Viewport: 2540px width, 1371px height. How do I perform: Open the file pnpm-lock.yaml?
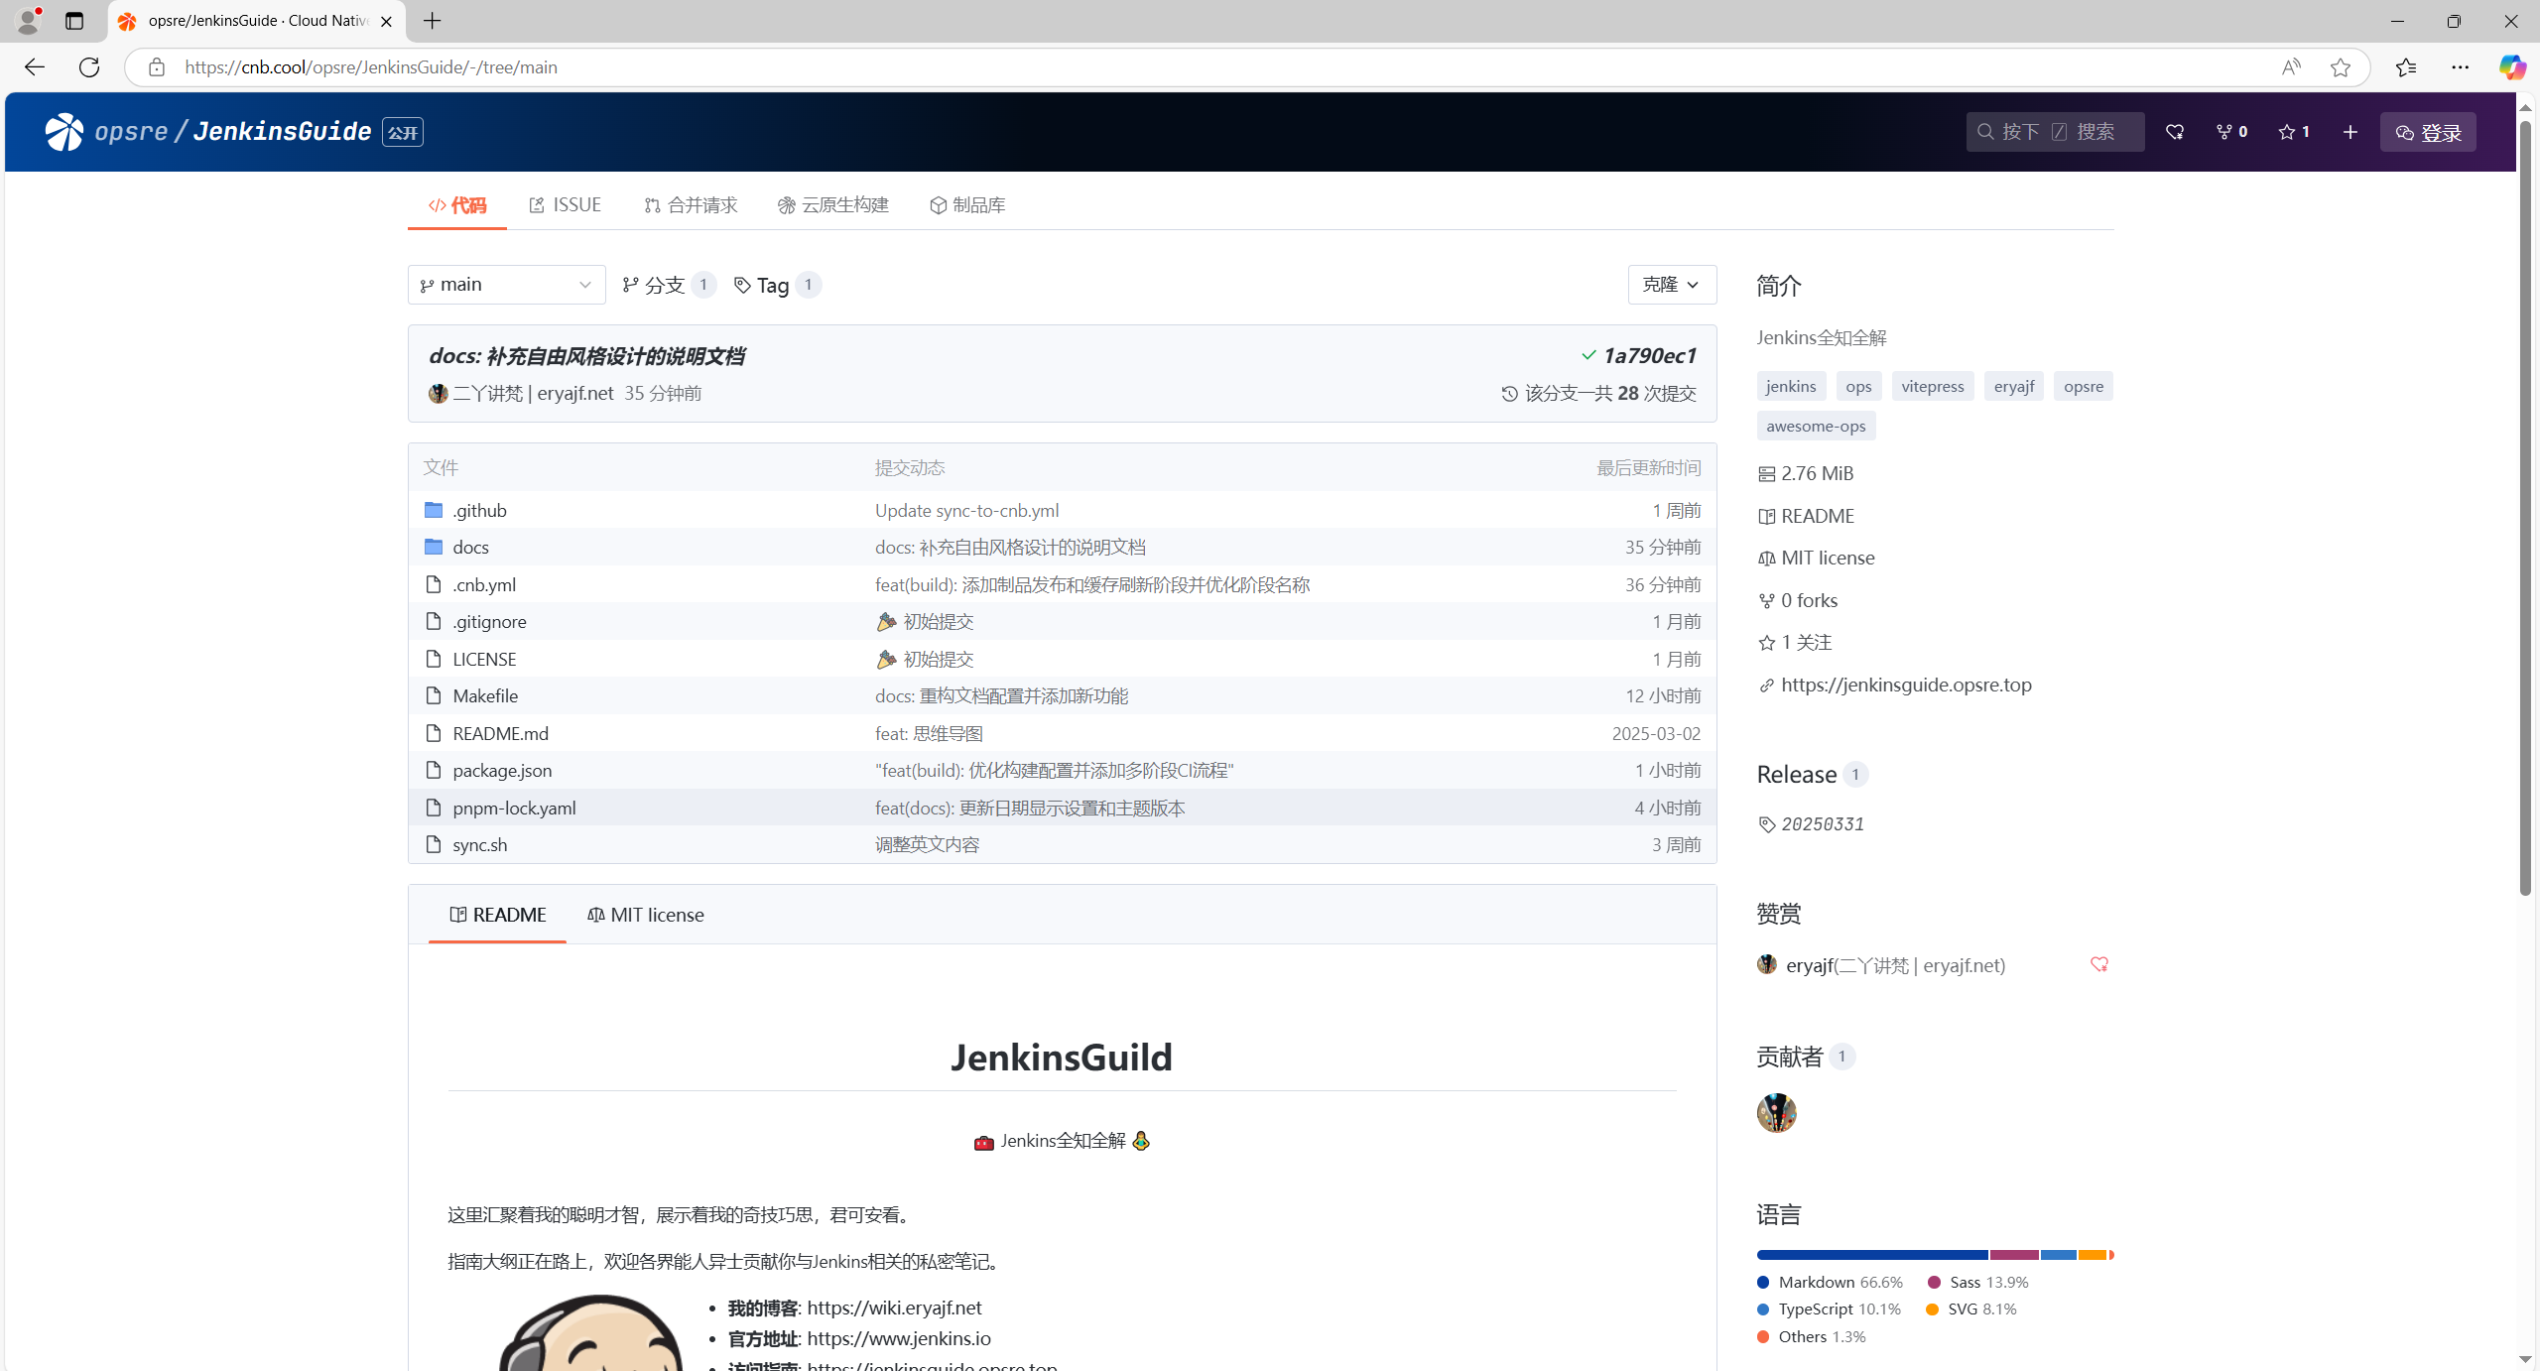514,808
